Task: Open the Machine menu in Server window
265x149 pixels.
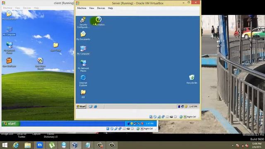Action: point(82,8)
